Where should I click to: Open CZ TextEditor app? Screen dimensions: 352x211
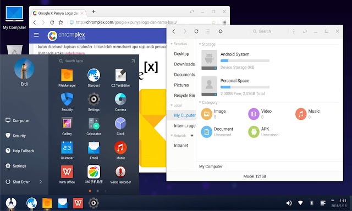pyautogui.click(x=120, y=77)
